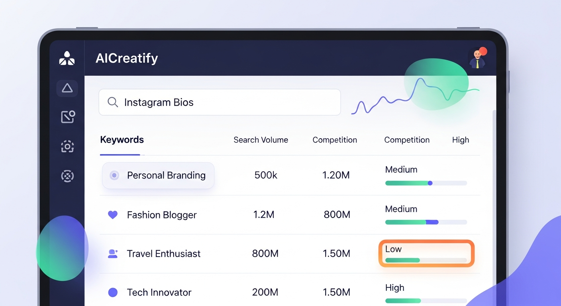
Task: Click the search magnifier icon
Action: point(113,102)
